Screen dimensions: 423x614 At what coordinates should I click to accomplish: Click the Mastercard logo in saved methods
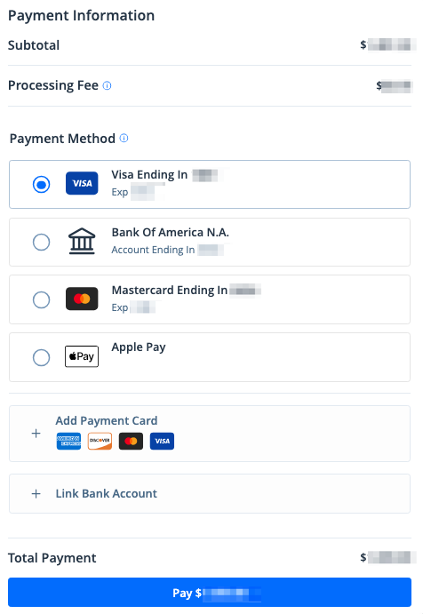point(82,299)
